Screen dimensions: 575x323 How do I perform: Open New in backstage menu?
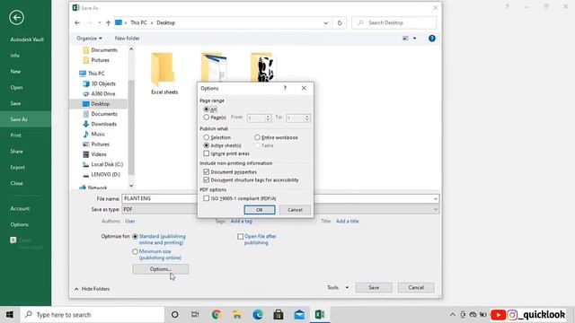(15, 72)
